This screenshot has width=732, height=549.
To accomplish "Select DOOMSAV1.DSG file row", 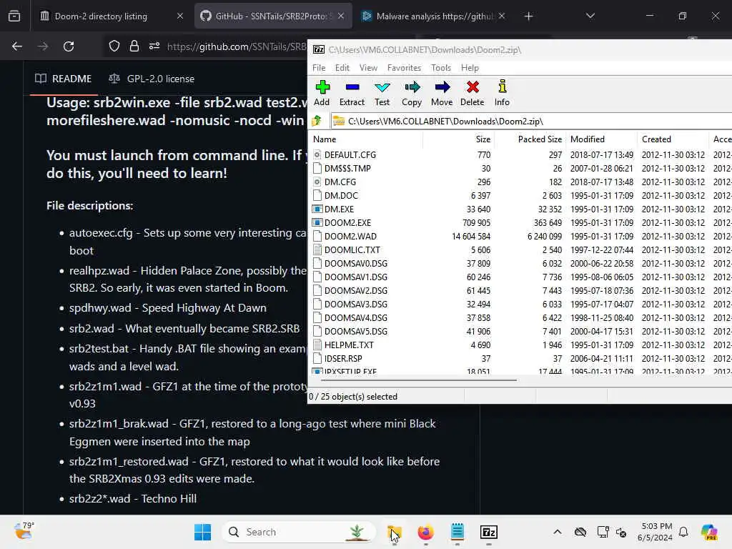I will click(x=520, y=277).
